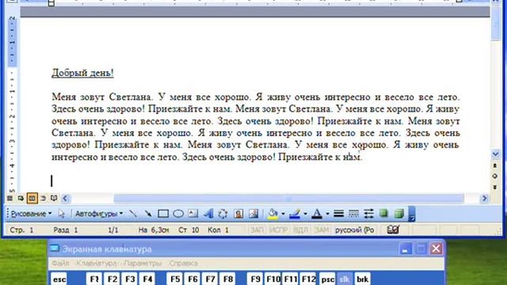Open spelling and grammar status book icon
507x285 pixels.
pyautogui.click(x=393, y=230)
